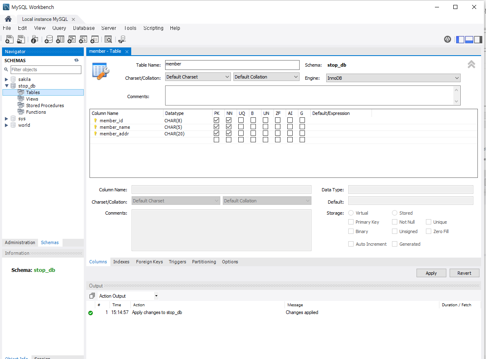
Task: Check UQ for member_addr
Action: pyautogui.click(x=241, y=133)
